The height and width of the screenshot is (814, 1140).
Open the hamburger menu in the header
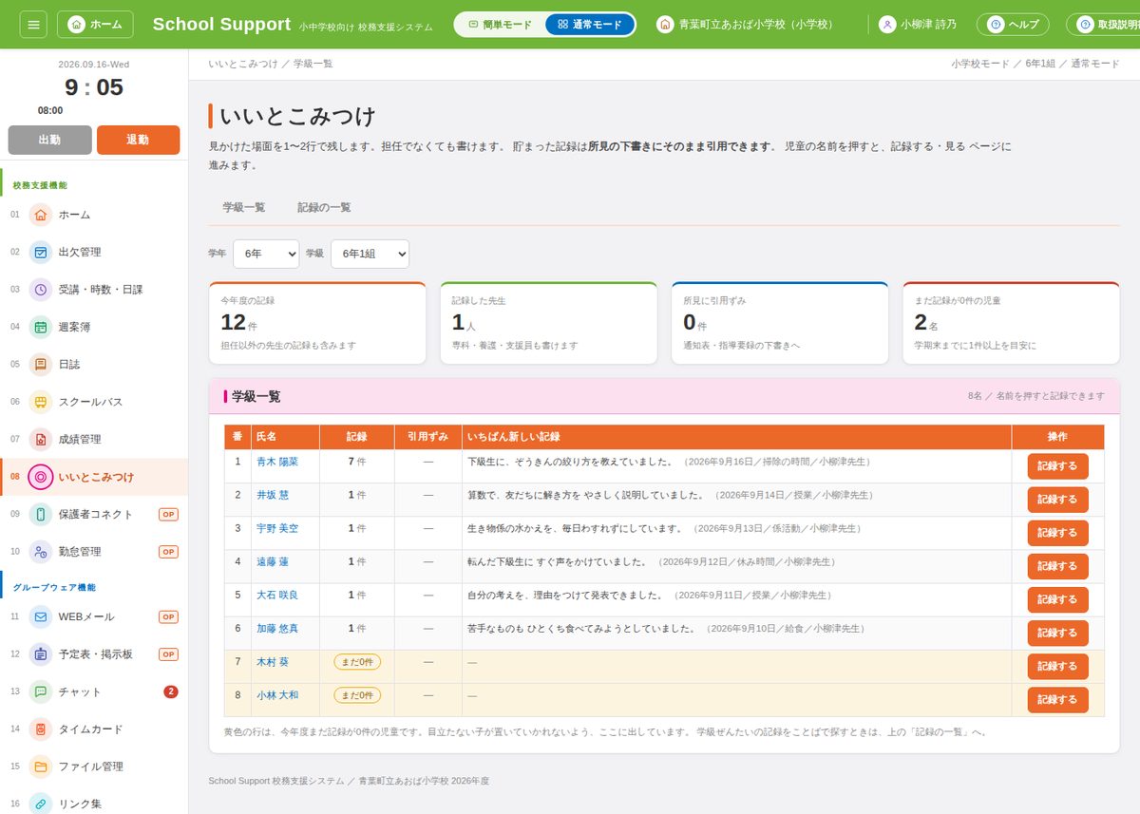point(33,24)
